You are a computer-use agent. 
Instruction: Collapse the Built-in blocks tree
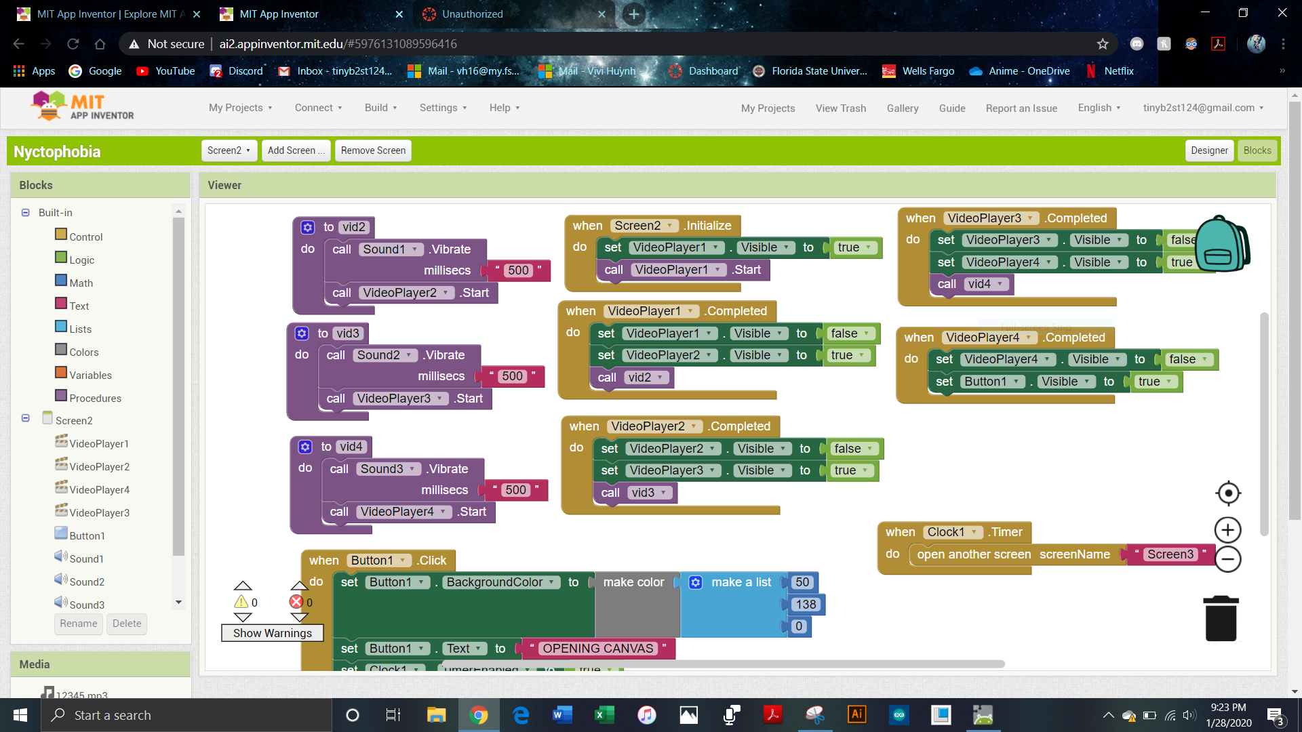(x=26, y=213)
